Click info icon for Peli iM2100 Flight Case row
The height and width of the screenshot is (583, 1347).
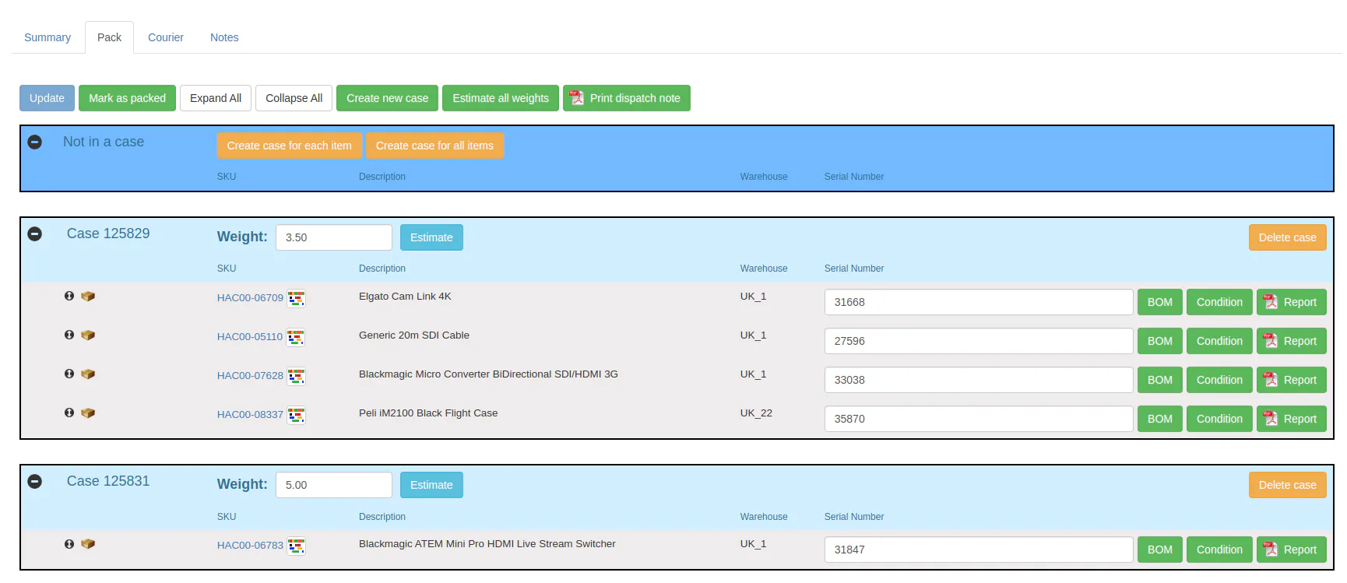[69, 413]
